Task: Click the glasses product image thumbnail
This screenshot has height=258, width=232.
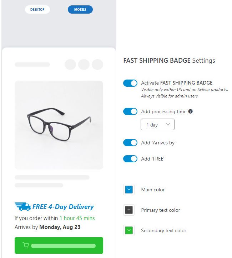Action: [x=59, y=125]
